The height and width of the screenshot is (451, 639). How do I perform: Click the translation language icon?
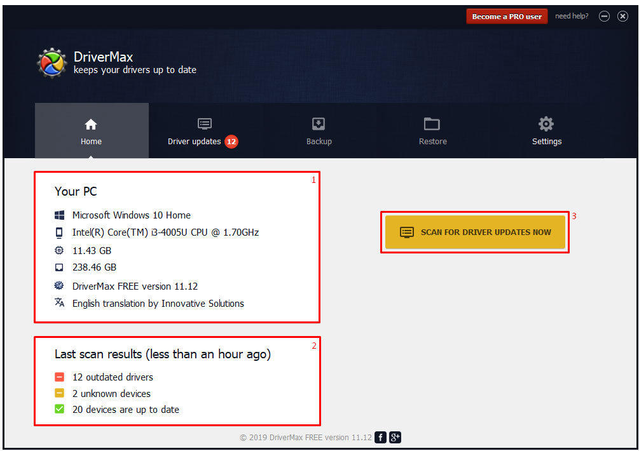(x=60, y=302)
